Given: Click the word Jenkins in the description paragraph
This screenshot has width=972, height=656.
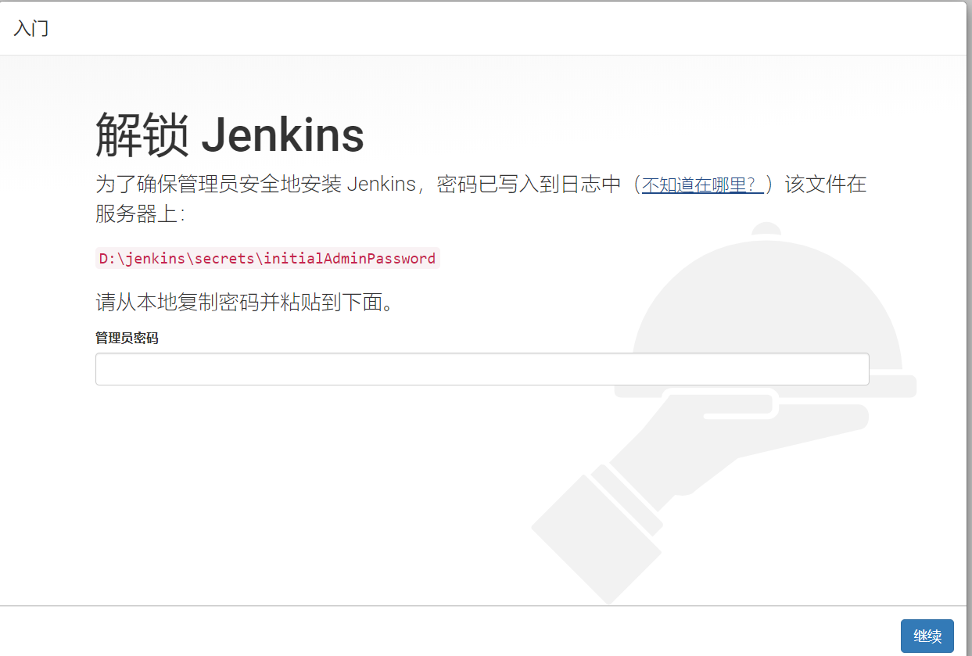Looking at the screenshot, I should click(381, 185).
